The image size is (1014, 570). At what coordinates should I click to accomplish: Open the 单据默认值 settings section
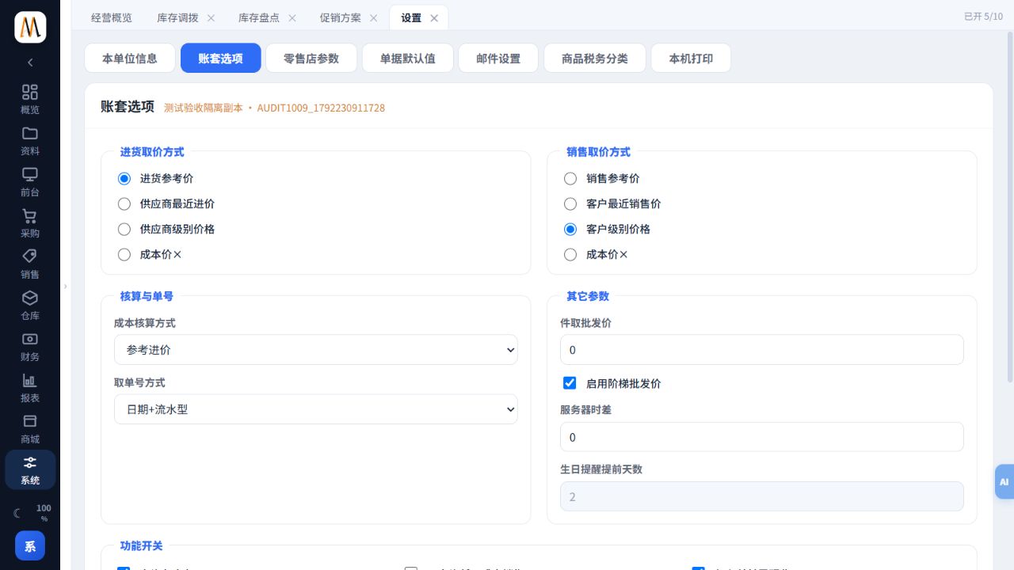click(x=408, y=58)
